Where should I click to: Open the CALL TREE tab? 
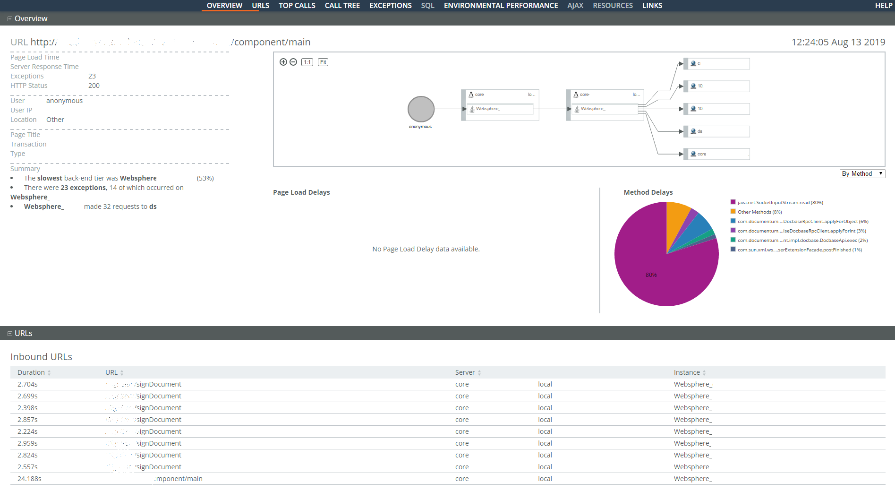(x=342, y=6)
